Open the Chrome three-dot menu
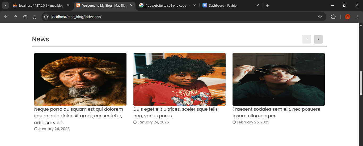Image resolution: width=363 pixels, height=146 pixels. (357, 17)
